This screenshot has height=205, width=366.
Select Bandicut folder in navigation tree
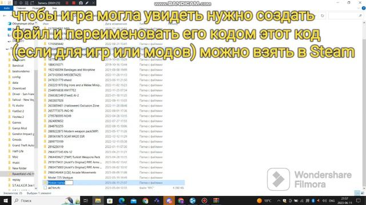tap(18, 65)
